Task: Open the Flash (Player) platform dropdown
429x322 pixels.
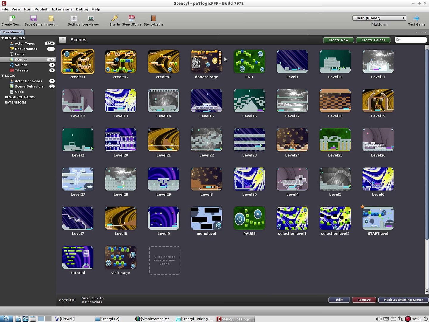Action: tap(379, 18)
